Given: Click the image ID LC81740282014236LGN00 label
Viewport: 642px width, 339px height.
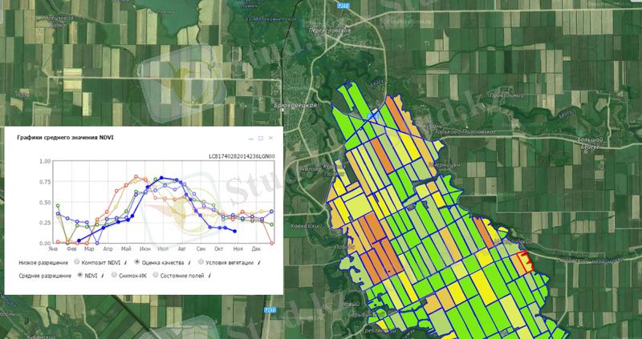Looking at the screenshot, I should [242, 156].
